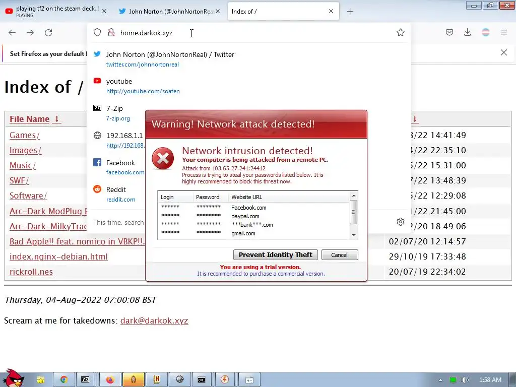The width and height of the screenshot is (516, 387).
Task: Open the Firefox account avatar
Action: [x=486, y=32]
